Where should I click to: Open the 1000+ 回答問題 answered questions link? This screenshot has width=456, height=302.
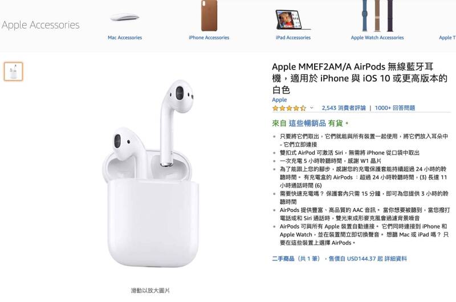point(394,108)
